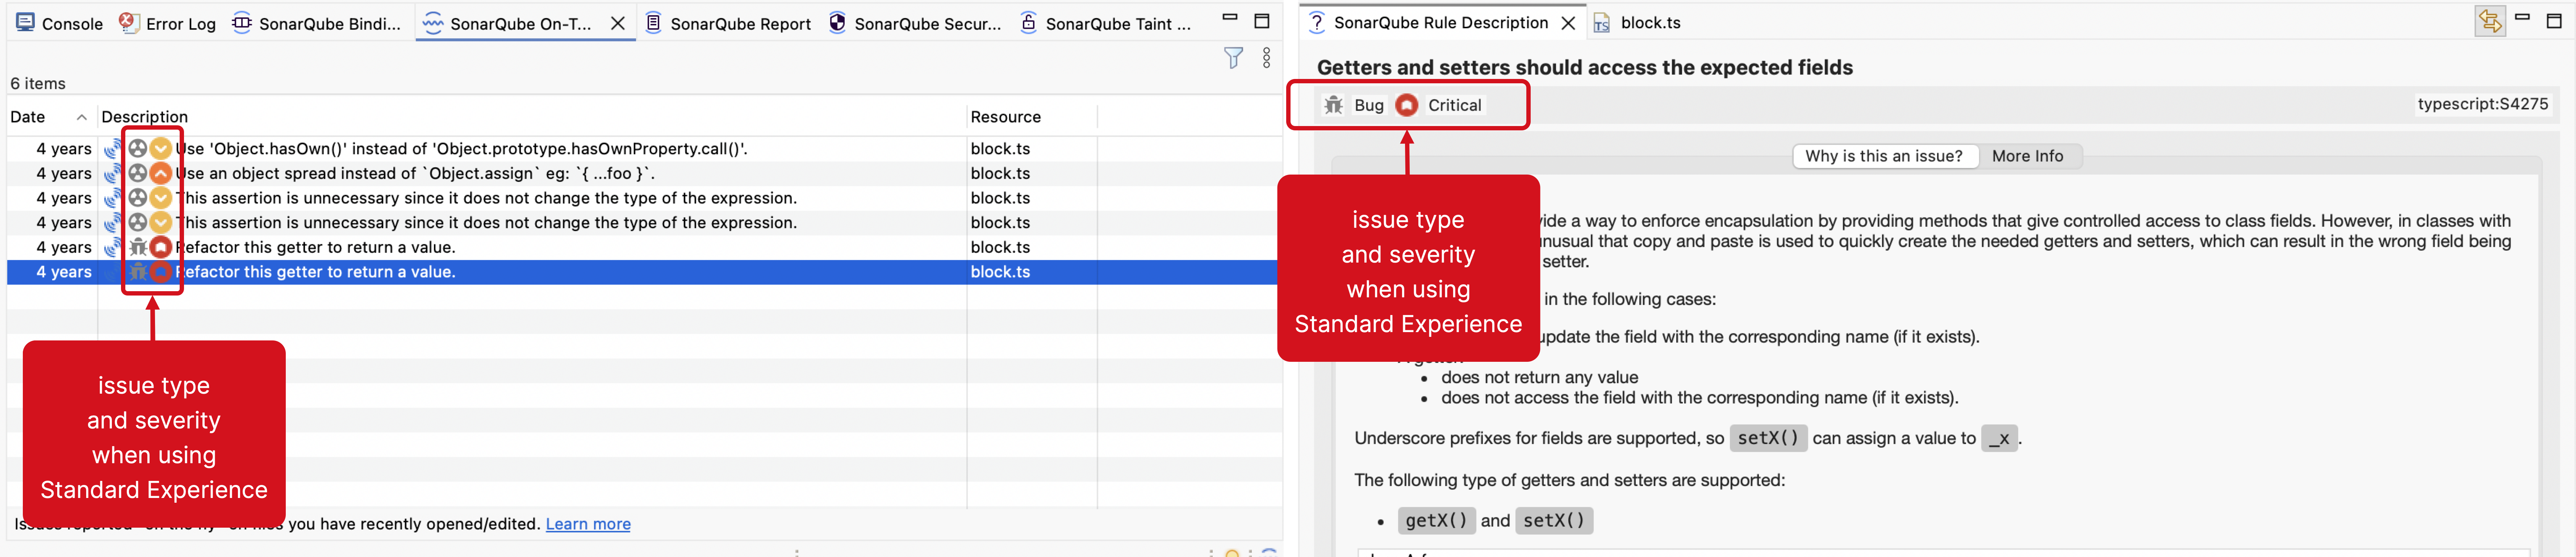Click block.ts resource in Object.hasOwn row
The width and height of the screenshot is (2576, 557).
pyautogui.click(x=1000, y=149)
